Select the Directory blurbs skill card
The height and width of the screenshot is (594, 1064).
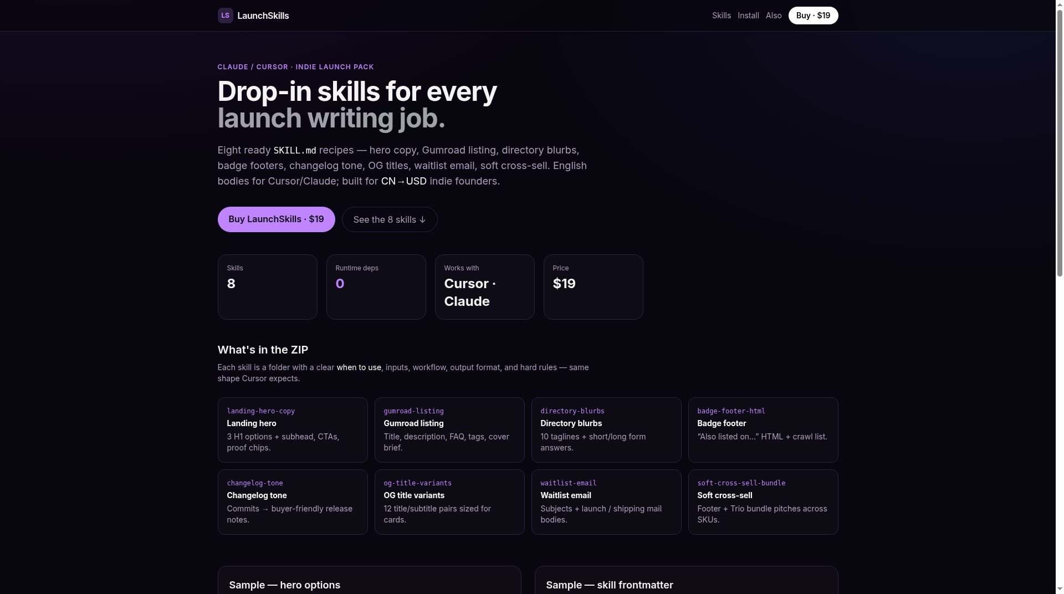point(606,430)
